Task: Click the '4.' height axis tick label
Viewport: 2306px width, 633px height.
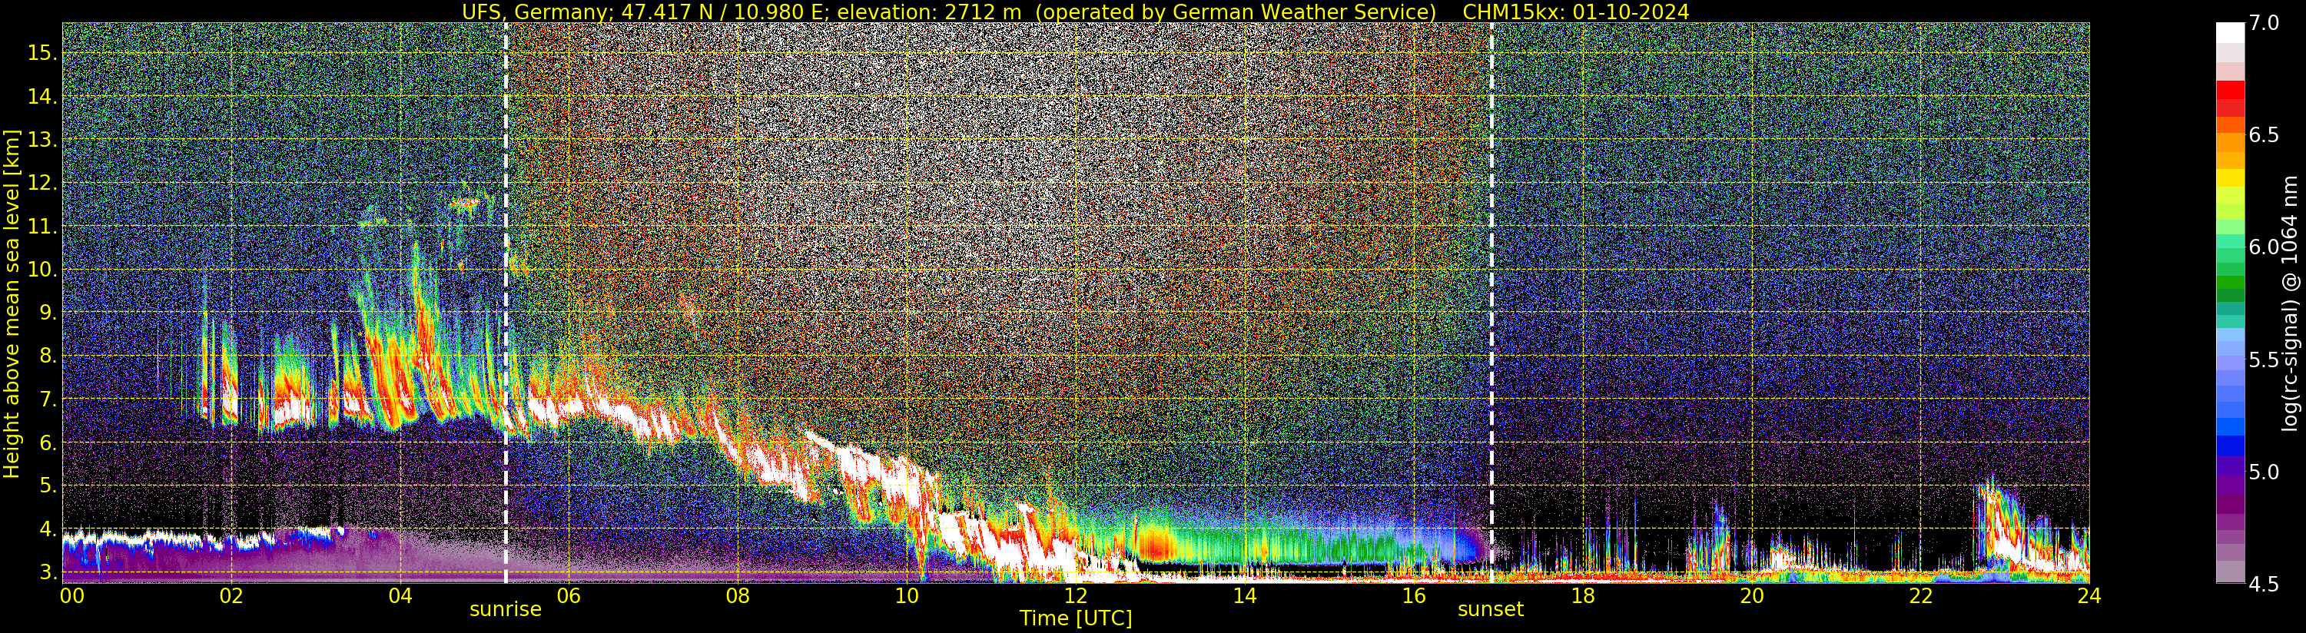Action: (x=48, y=529)
